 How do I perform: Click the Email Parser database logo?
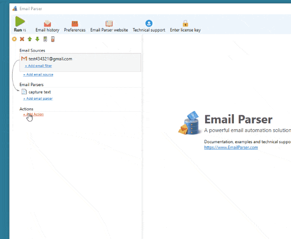tap(190, 122)
